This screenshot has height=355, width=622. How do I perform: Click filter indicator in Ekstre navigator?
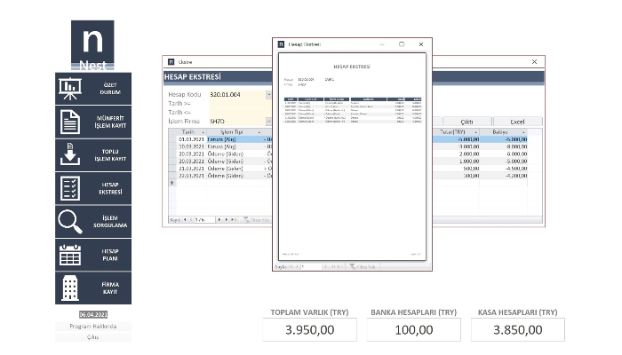click(256, 219)
